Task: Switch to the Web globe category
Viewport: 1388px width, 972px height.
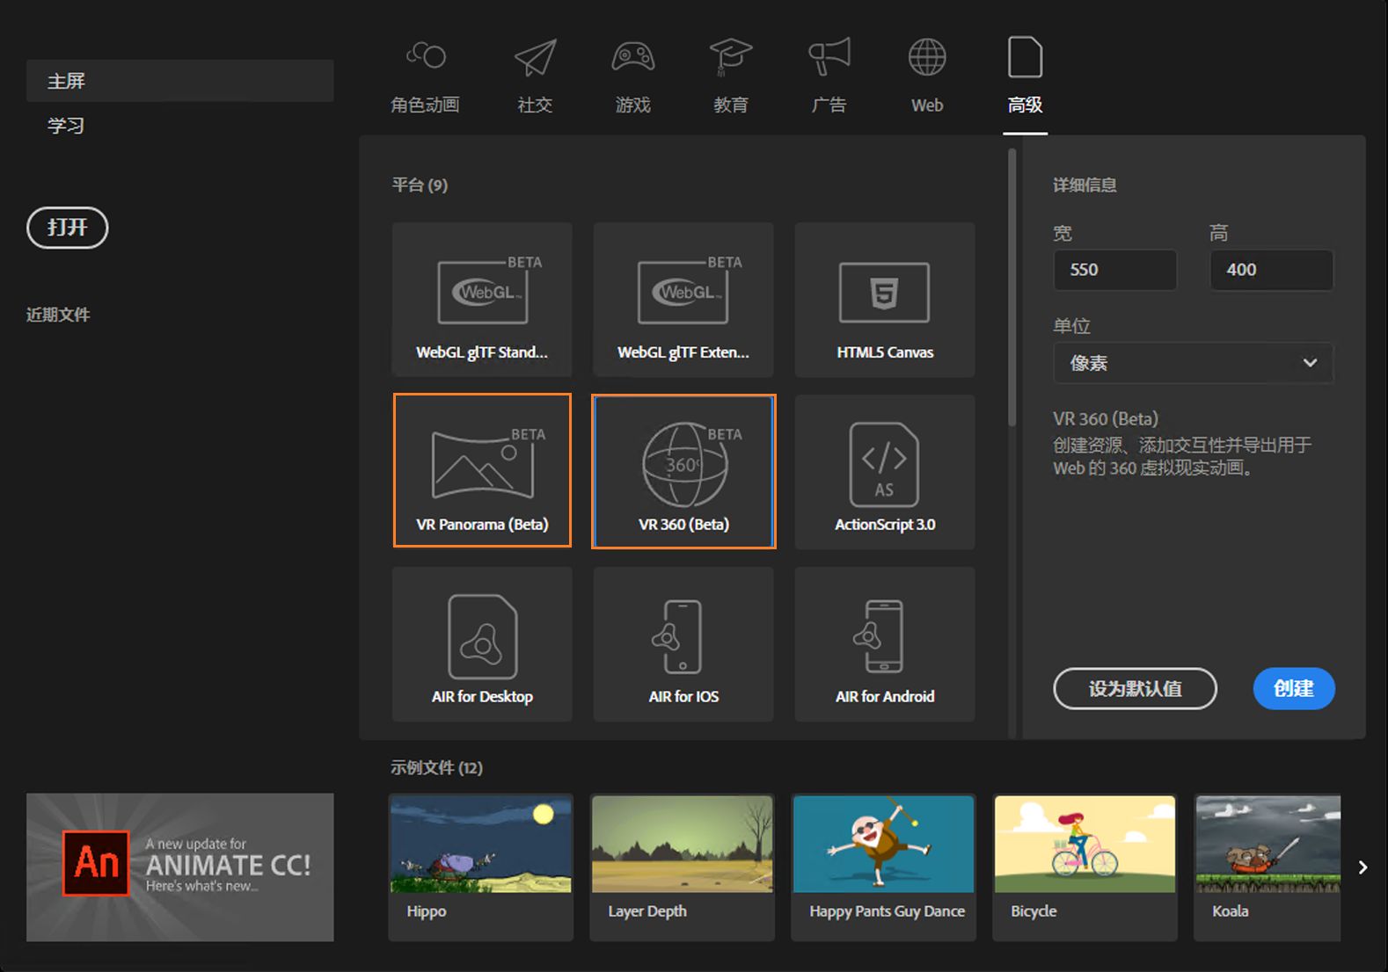Action: pyautogui.click(x=927, y=76)
